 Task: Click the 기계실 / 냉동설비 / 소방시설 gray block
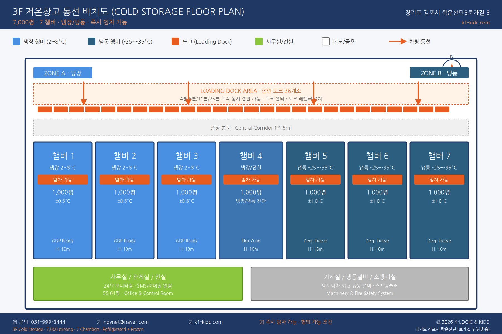[x=360, y=284]
